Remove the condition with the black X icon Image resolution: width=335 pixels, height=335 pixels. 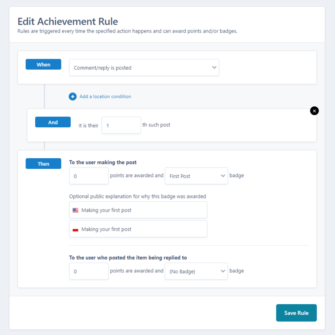pos(314,111)
